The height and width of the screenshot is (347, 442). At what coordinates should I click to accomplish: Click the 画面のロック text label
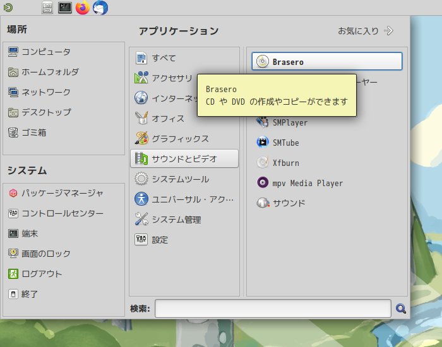[x=46, y=254]
